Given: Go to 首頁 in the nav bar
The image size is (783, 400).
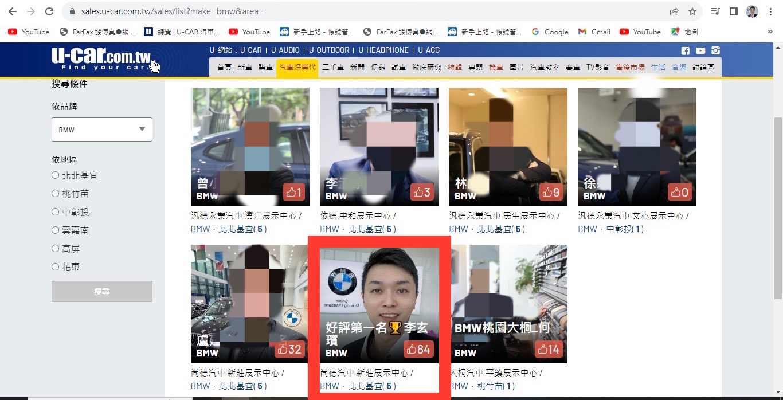Looking at the screenshot, I should point(224,68).
